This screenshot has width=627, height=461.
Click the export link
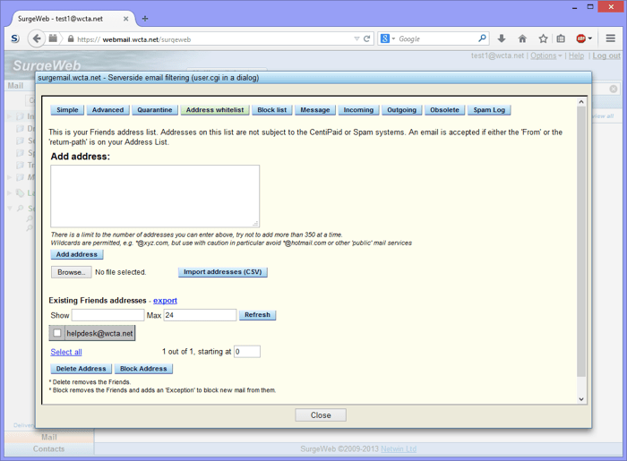[x=165, y=301]
